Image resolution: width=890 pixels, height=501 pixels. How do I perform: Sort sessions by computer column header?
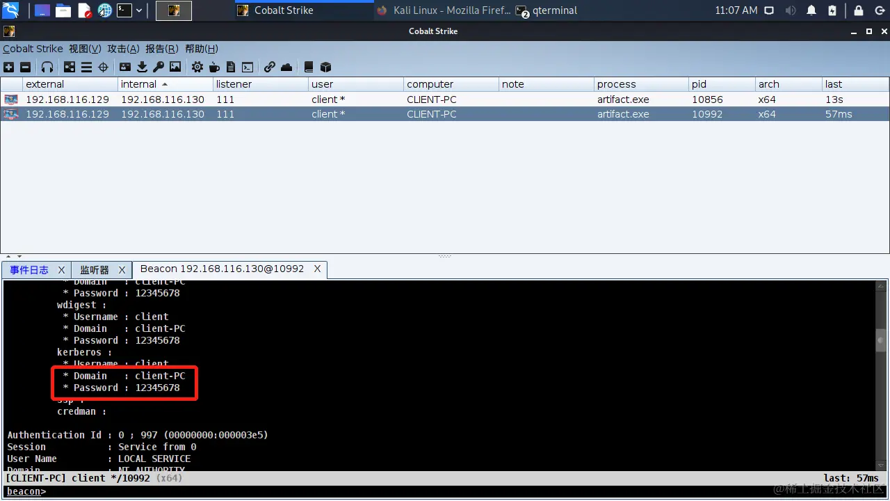pyautogui.click(x=451, y=84)
